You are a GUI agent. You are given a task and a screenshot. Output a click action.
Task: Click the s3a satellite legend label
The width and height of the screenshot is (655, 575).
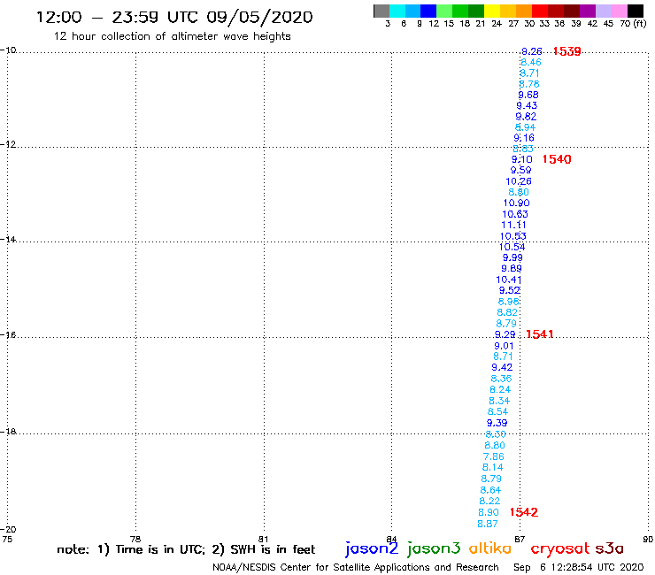click(x=609, y=548)
